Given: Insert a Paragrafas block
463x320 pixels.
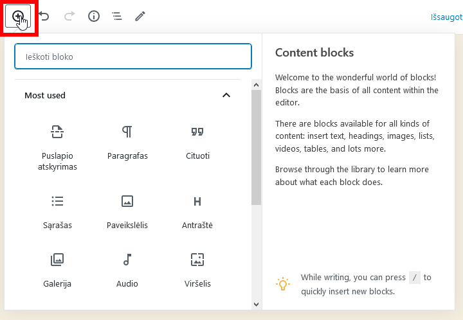Looking at the screenshot, I should pyautogui.click(x=127, y=143).
